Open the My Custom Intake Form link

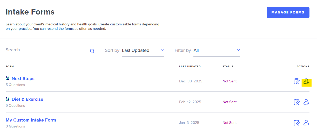[31, 120]
